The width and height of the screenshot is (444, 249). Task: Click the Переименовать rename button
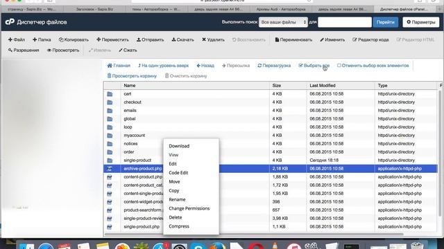[x=293, y=40]
